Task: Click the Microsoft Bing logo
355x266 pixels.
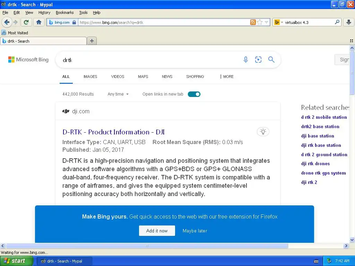Action: pyautogui.click(x=28, y=60)
